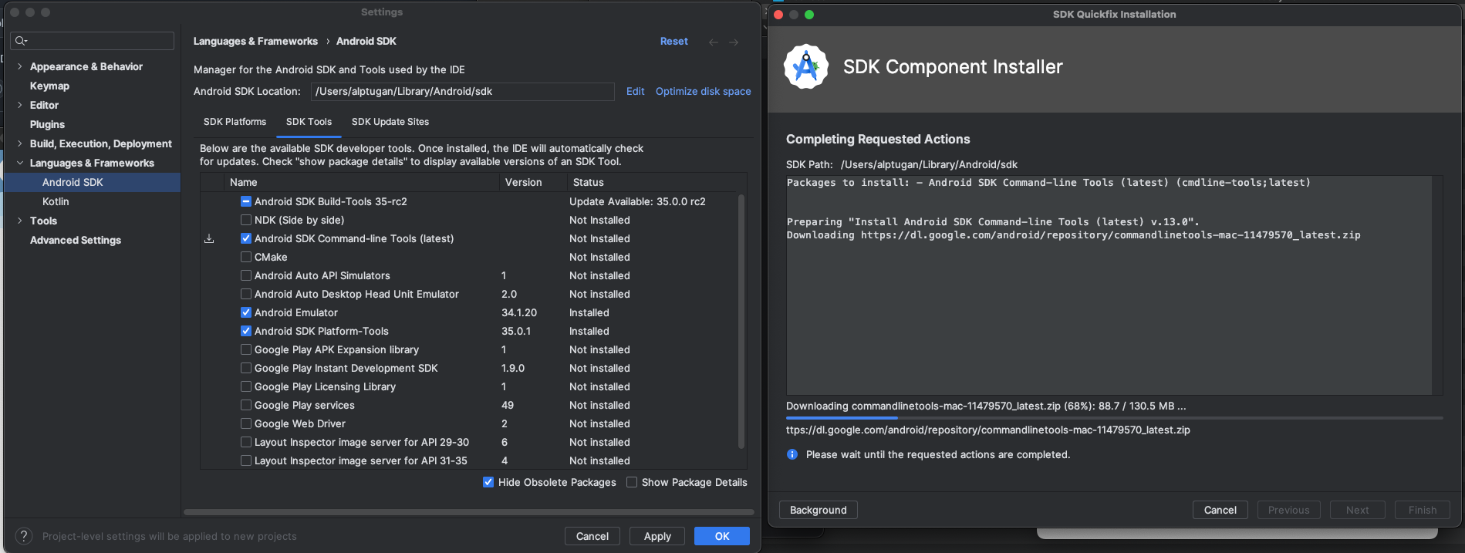Click the Android Studio logo in installer
Viewport: 1465px width, 553px height.
click(x=806, y=67)
